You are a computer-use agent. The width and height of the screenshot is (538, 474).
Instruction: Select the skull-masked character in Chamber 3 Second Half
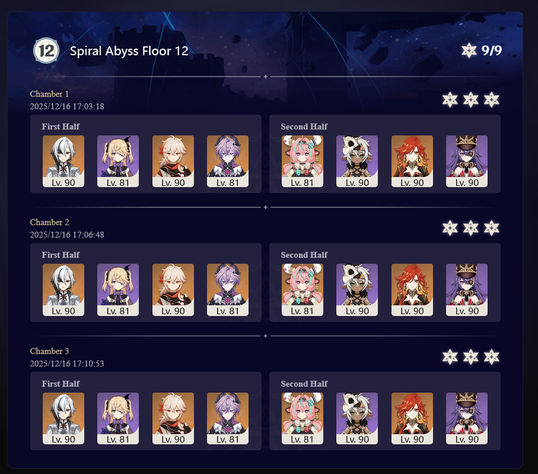point(357,418)
